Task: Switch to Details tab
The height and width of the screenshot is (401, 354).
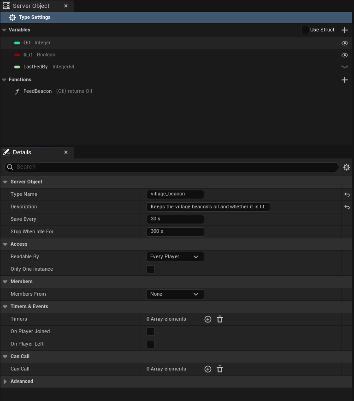Action: [x=37, y=152]
